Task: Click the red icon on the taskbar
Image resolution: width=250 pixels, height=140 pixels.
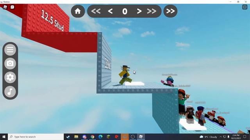Action: [x=117, y=136]
